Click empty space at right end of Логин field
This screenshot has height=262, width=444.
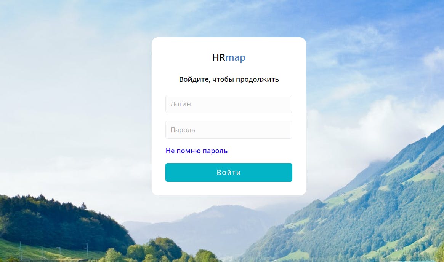pyautogui.click(x=277, y=104)
